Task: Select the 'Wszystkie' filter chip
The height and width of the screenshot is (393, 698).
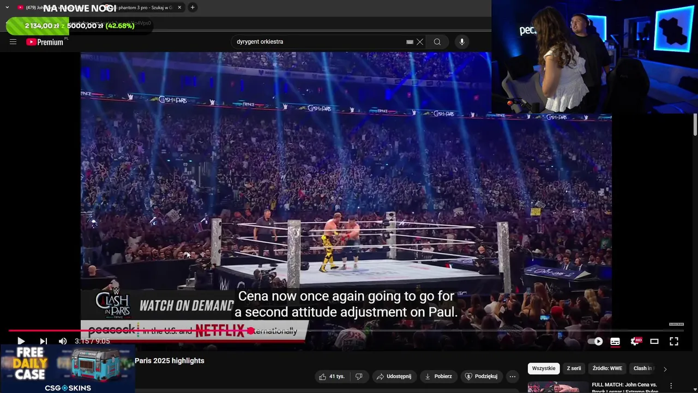Action: click(544, 368)
